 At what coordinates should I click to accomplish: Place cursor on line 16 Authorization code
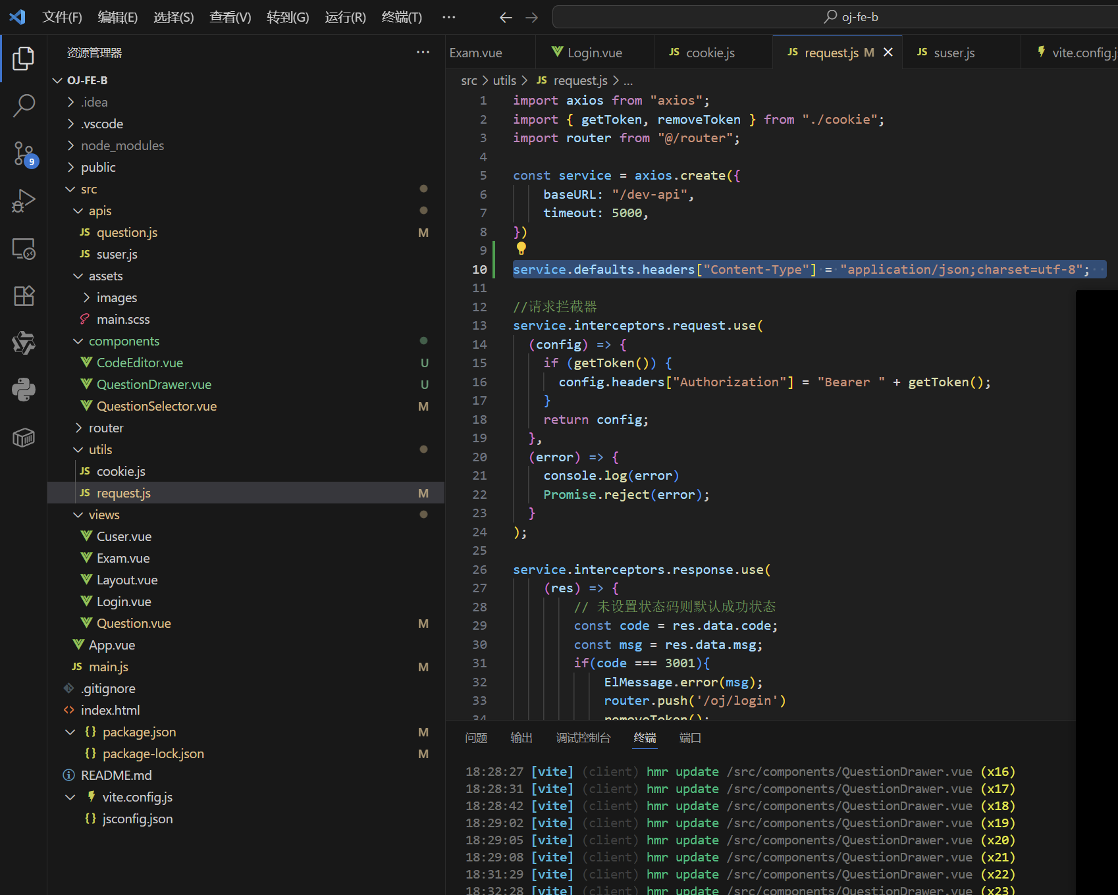pos(774,382)
